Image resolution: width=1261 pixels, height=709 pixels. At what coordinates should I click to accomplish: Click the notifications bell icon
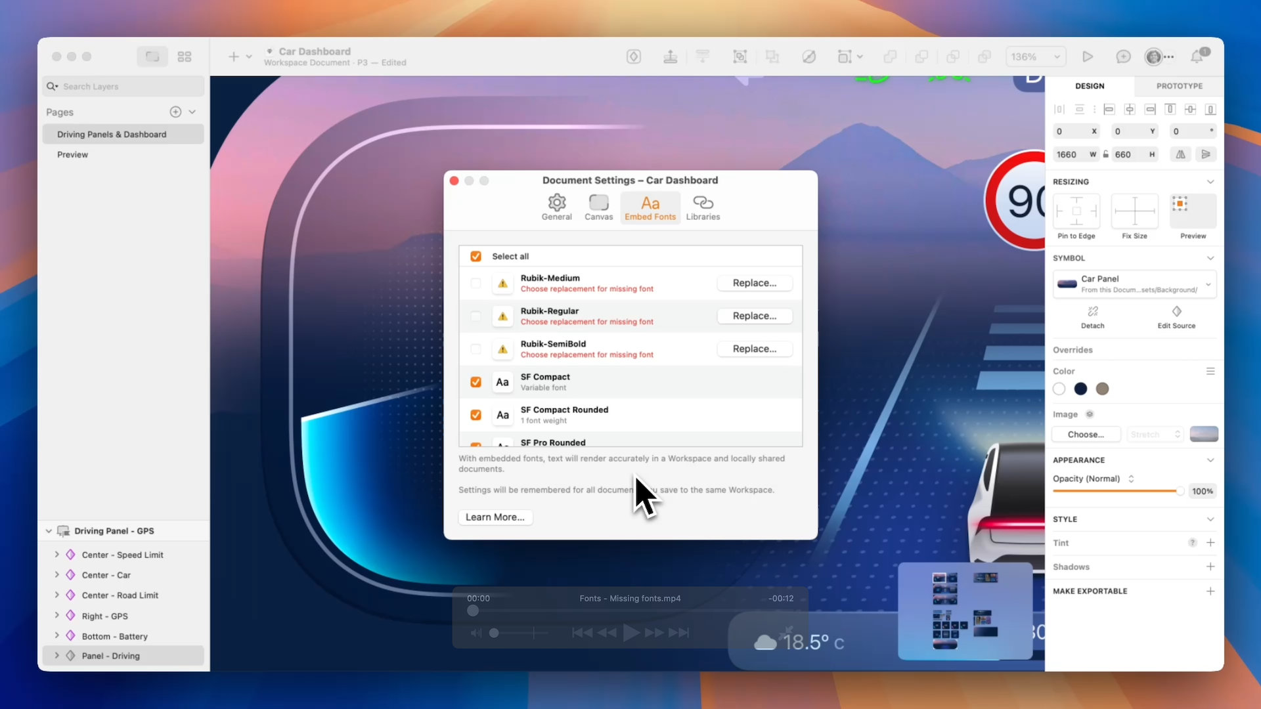[1197, 57]
